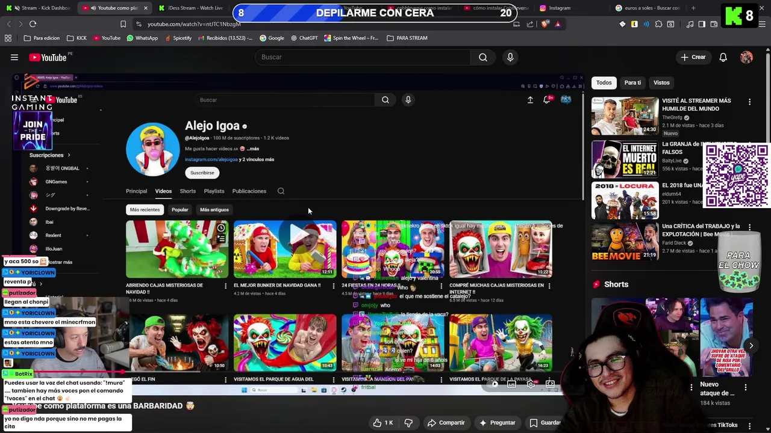Click the YouTube search magnifier button
The width and height of the screenshot is (771, 433).
483,57
